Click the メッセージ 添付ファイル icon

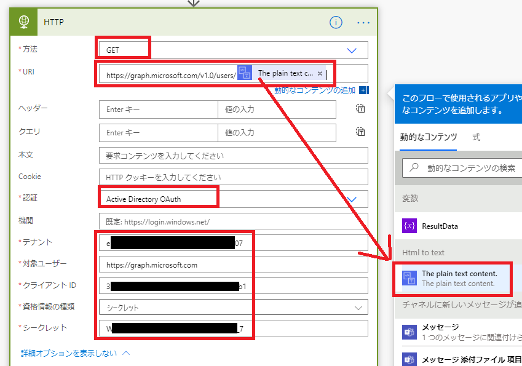pos(409,358)
